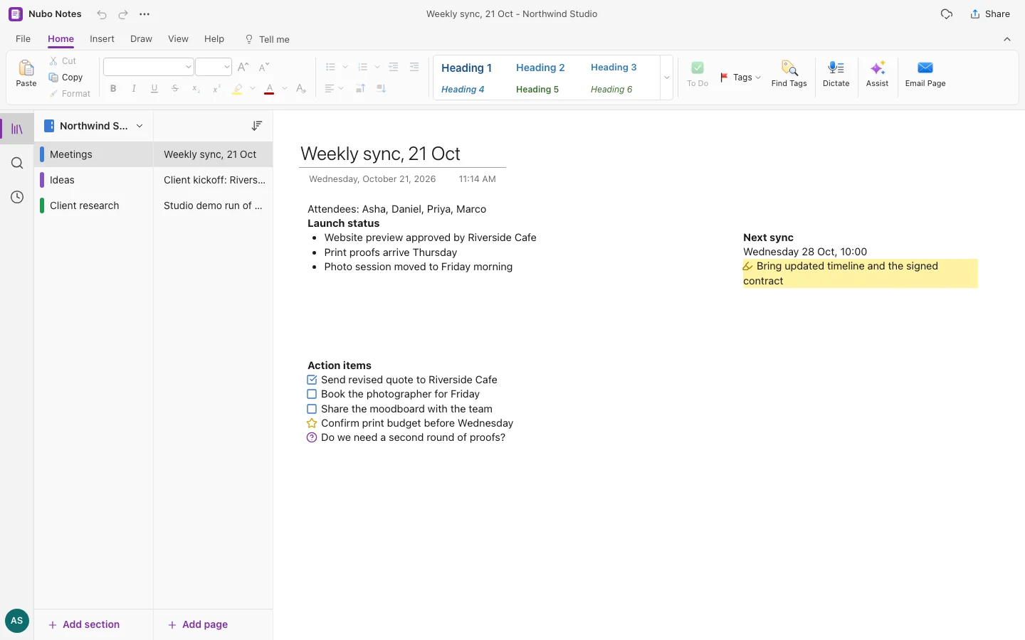Toggle the question tag on the proofs line

click(312, 438)
